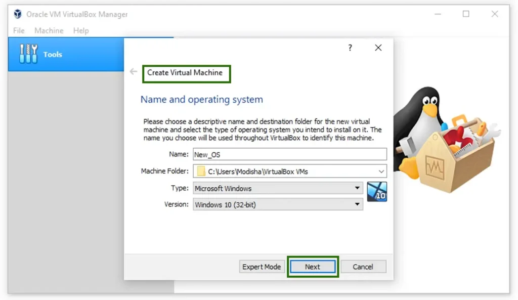518x300 pixels.
Task: Minimize the VirtualBox Manager window
Action: (x=438, y=14)
